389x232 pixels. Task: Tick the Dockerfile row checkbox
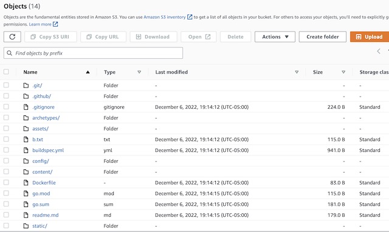coord(6,182)
